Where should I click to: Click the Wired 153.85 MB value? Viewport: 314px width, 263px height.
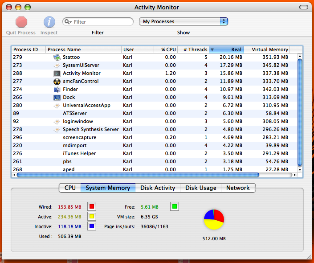click(69, 207)
